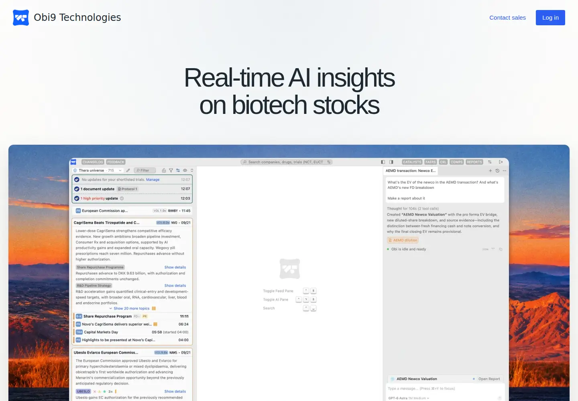Image resolution: width=578 pixels, height=401 pixels.
Task: Open the Contact sales link
Action: point(507,18)
